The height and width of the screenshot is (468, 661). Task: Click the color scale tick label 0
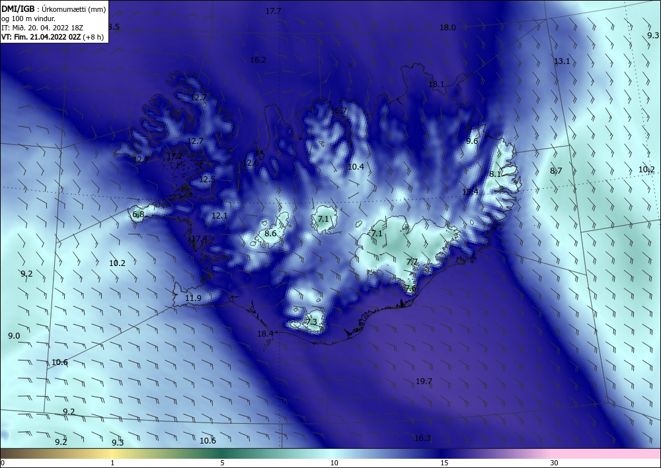3,463
